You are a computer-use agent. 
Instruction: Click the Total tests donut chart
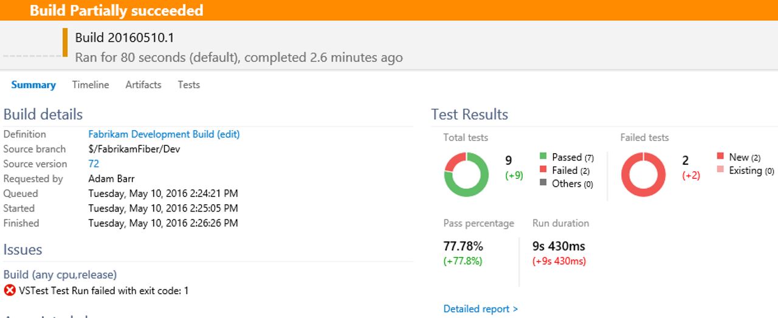pyautogui.click(x=466, y=174)
